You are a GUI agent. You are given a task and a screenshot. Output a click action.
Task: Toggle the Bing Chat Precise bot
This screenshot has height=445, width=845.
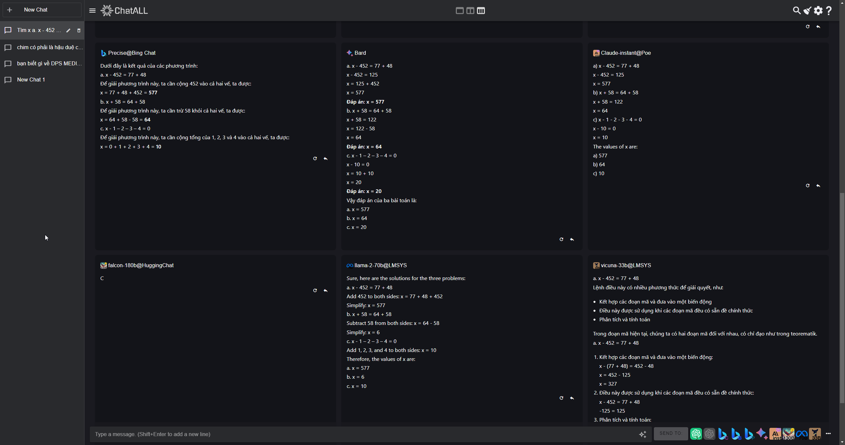(749, 434)
